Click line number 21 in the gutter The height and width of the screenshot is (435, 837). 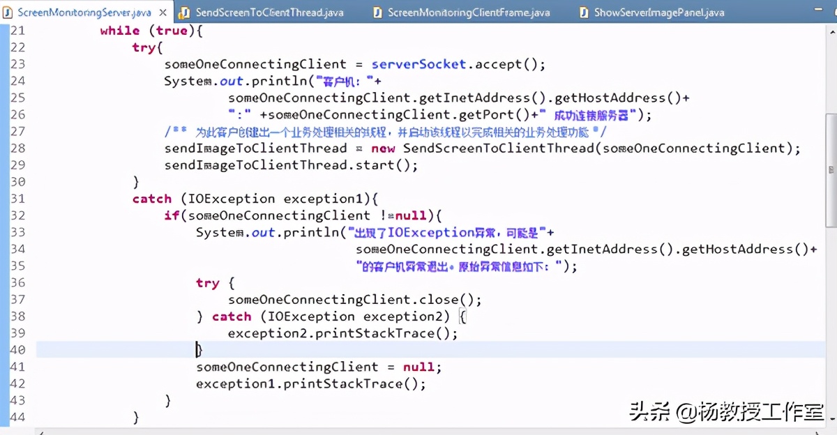pos(17,31)
